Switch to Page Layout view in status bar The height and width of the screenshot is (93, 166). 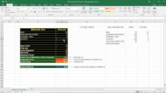pos(142,92)
